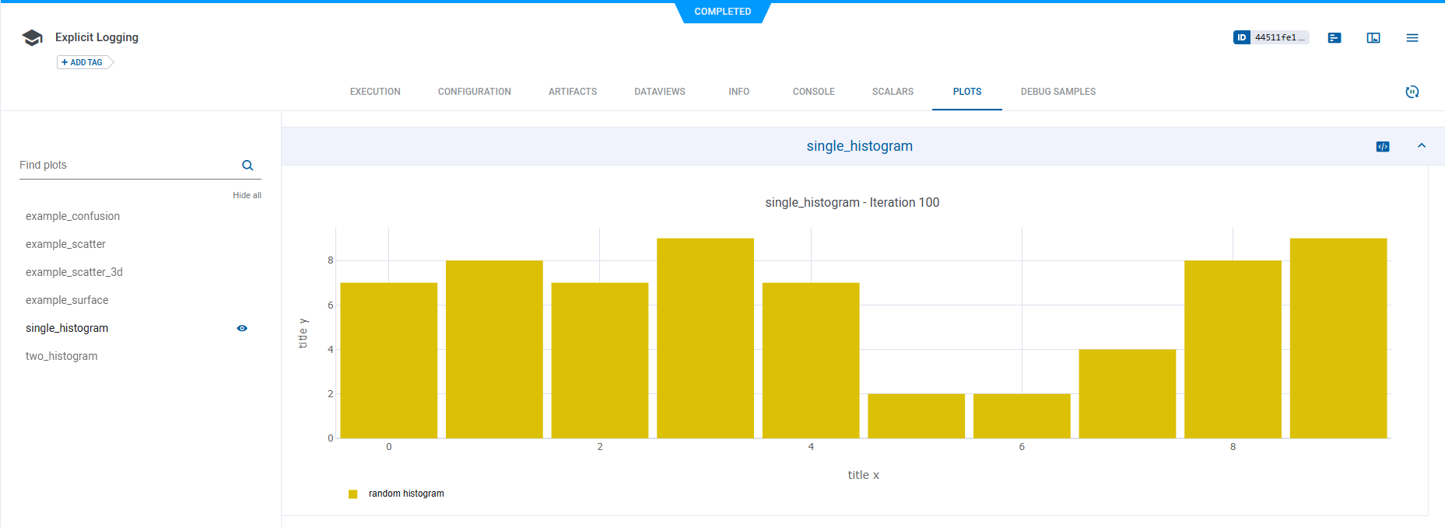Select example_scatter_3d in plot list
This screenshot has height=527, width=1445.
pyautogui.click(x=74, y=272)
